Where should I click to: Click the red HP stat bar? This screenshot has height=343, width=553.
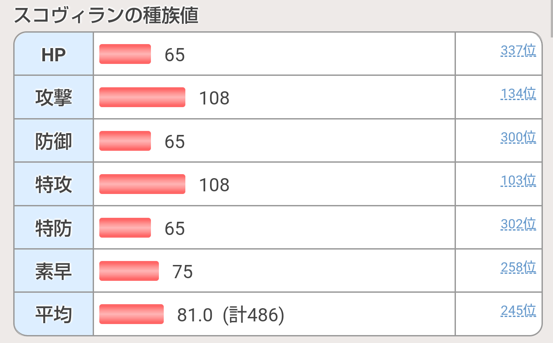125,54
